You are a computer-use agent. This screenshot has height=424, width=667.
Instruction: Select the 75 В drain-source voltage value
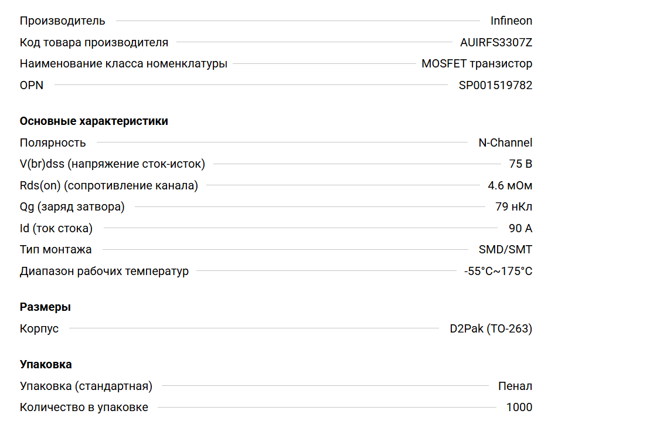(x=520, y=164)
